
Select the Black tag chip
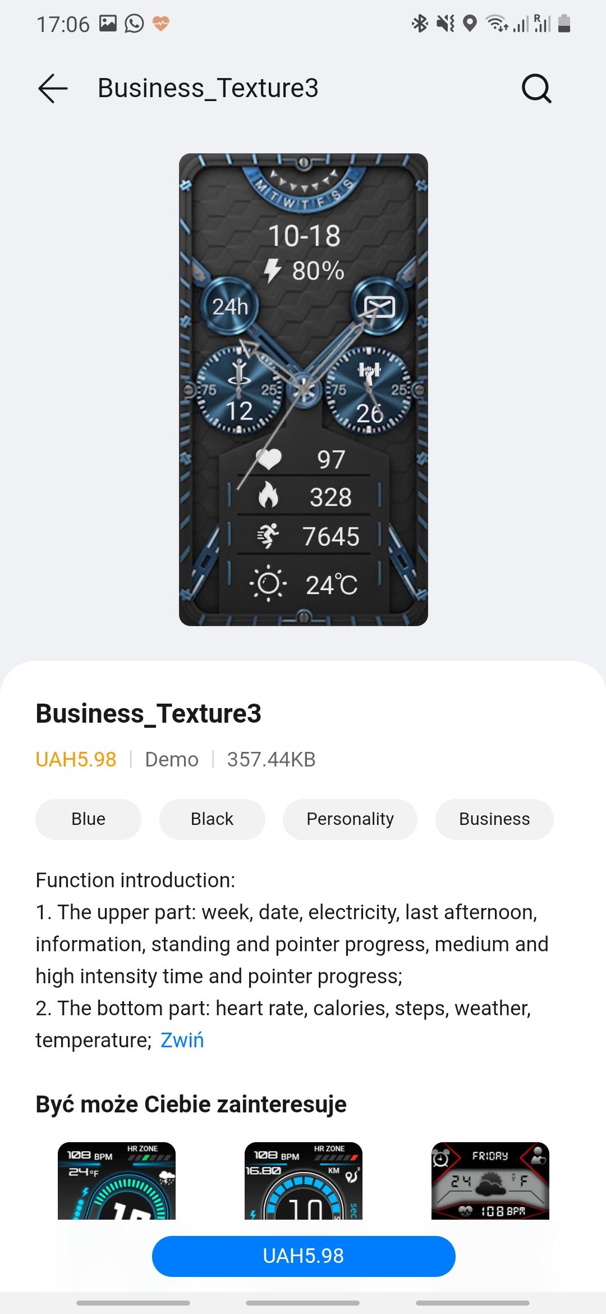[x=212, y=819]
